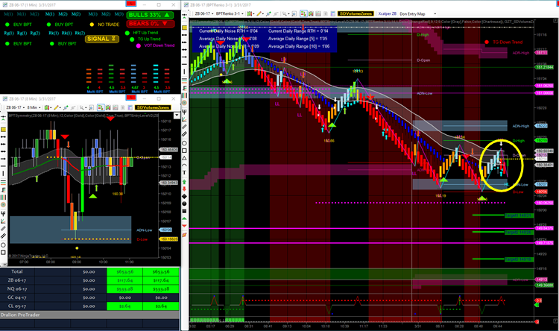Select green arrow up marker in BPTRenko side toolbar

[x=184, y=182]
